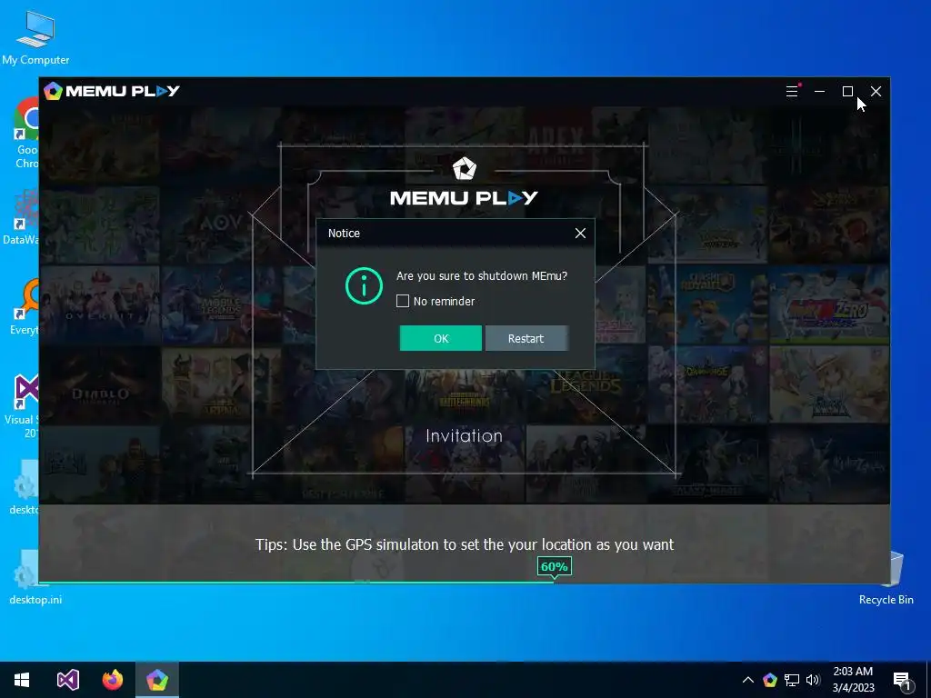
Task: Enable the No reminder checkbox
Action: coord(403,301)
